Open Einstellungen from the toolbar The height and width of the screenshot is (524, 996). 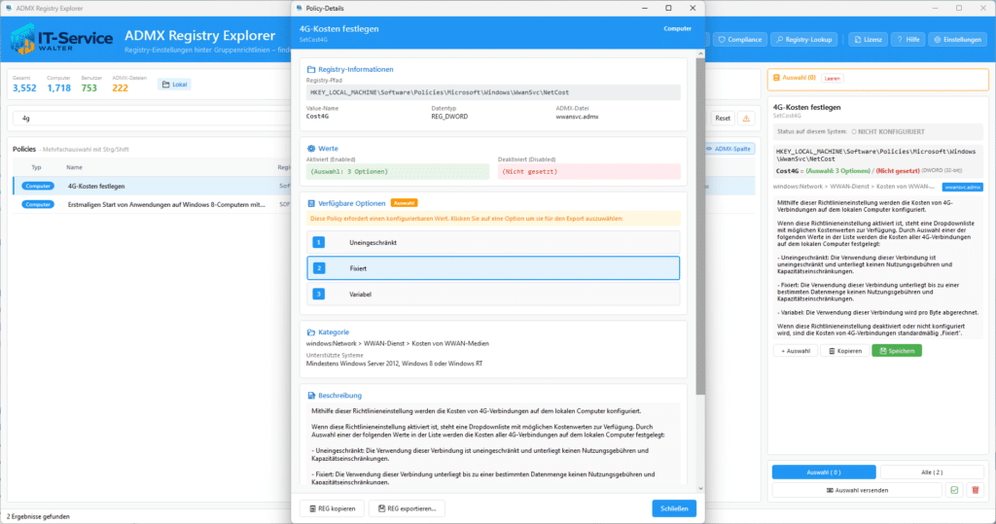(x=957, y=40)
